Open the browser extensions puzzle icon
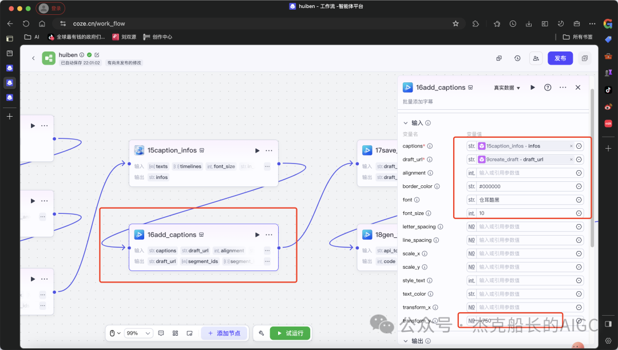The height and width of the screenshot is (350, 618). coord(476,23)
